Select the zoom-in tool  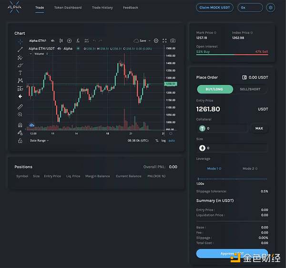[20, 115]
